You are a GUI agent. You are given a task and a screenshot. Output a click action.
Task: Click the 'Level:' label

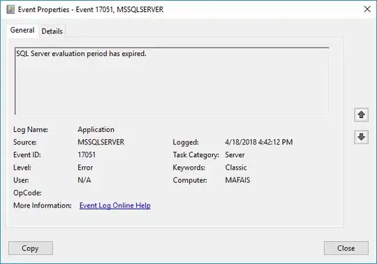pos(22,168)
